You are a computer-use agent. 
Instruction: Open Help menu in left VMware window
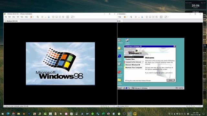coord(26,17)
